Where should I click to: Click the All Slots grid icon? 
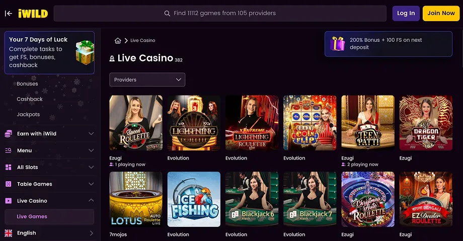(x=8, y=167)
